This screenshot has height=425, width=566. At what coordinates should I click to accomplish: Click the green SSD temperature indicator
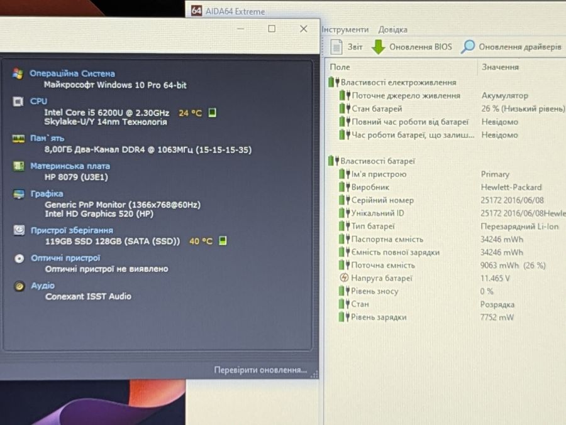(x=223, y=240)
